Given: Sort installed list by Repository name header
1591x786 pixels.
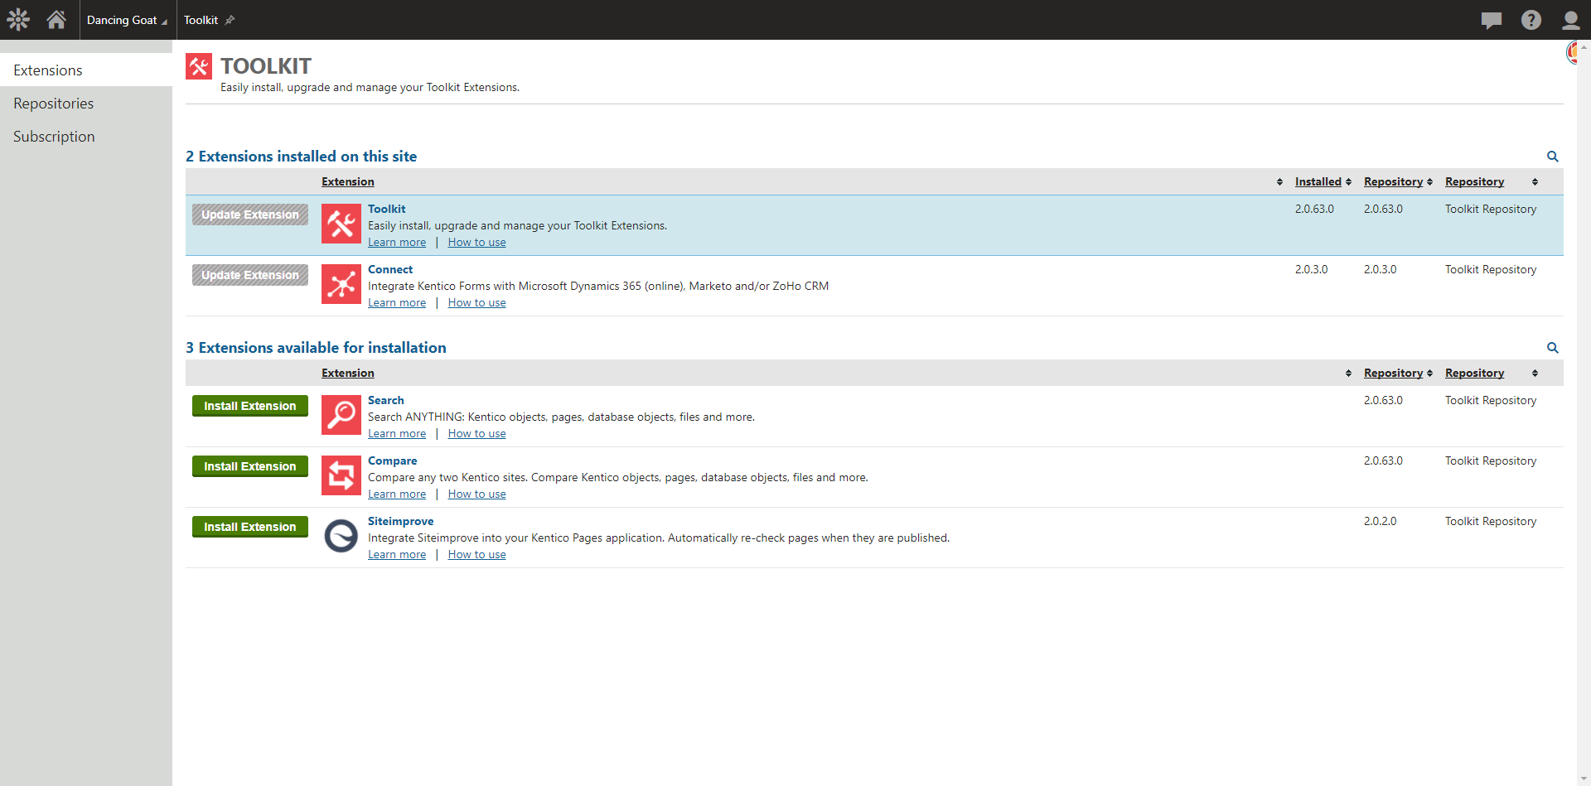Looking at the screenshot, I should [x=1474, y=181].
